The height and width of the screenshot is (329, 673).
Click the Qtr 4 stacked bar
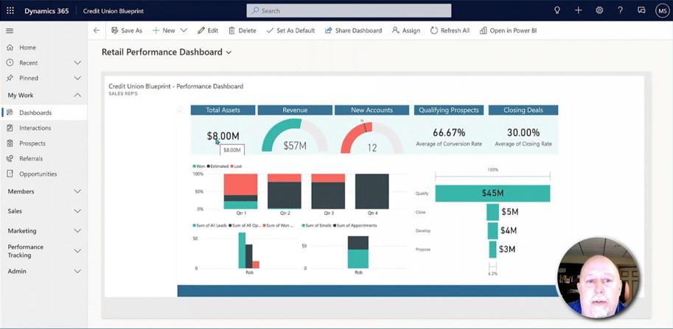(372, 191)
